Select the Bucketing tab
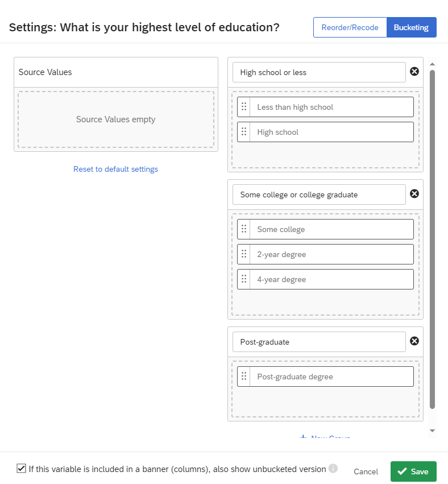448x484 pixels. coord(411,27)
